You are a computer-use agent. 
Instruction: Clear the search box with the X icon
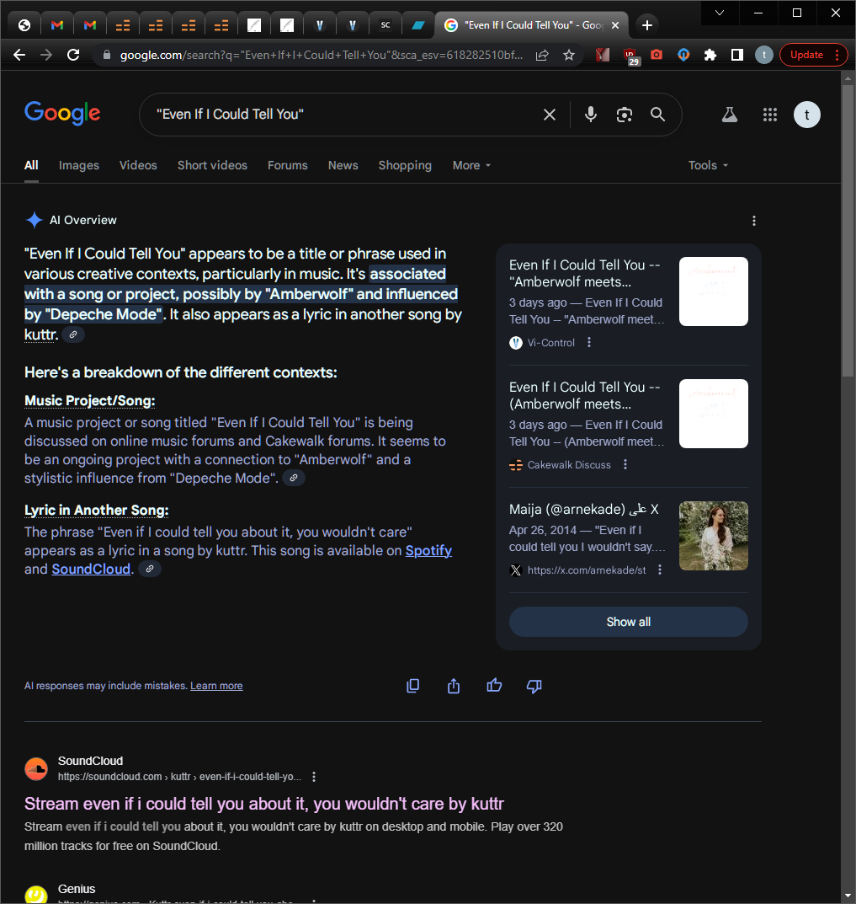coord(550,115)
